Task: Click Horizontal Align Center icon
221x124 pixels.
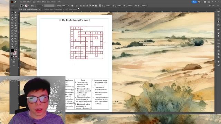Action: [84, 6]
